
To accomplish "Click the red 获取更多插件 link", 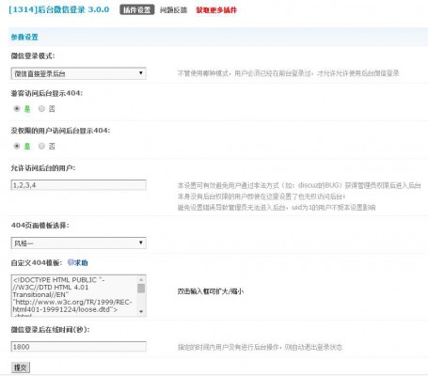I will tap(216, 10).
